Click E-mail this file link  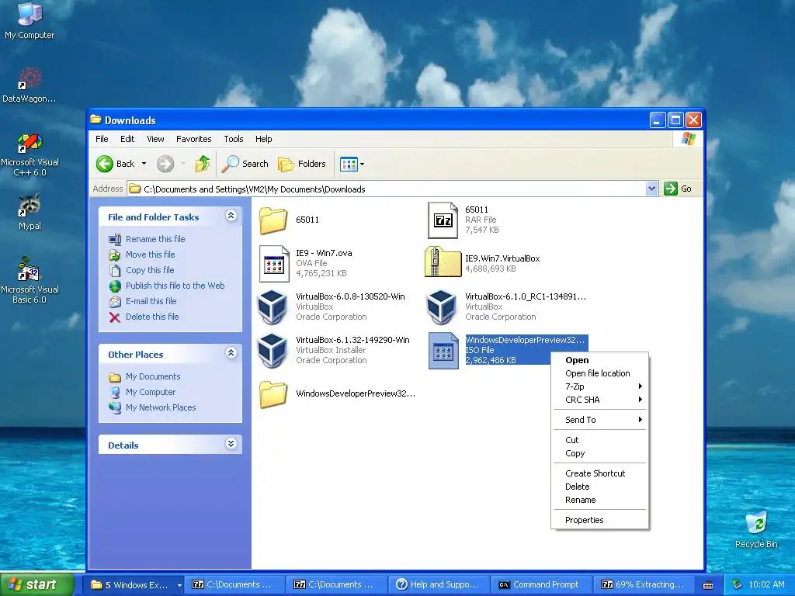[x=151, y=301]
